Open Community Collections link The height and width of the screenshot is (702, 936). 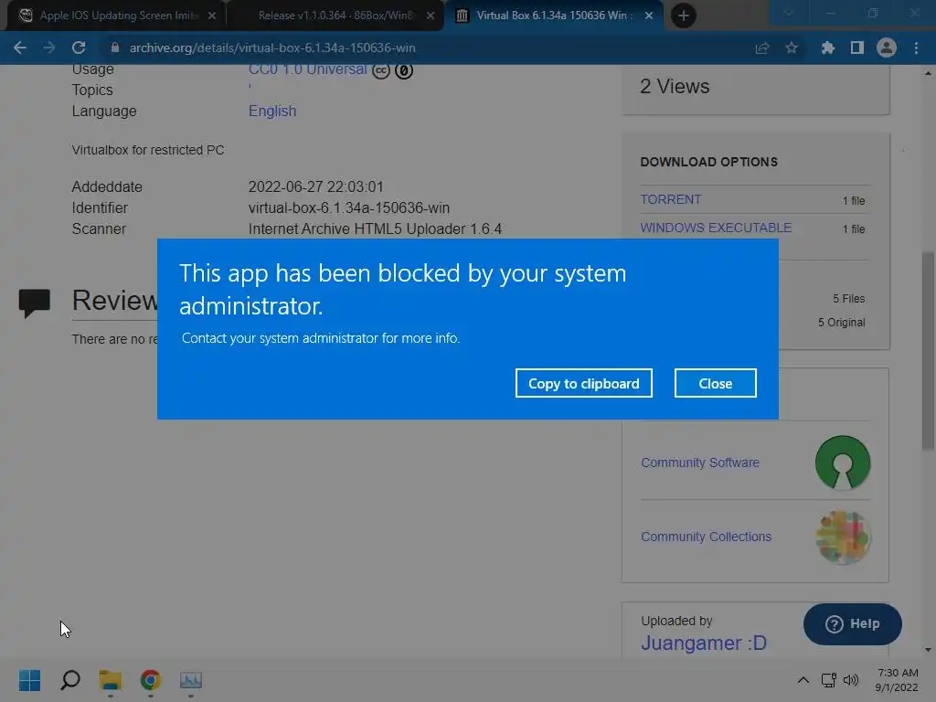707,537
